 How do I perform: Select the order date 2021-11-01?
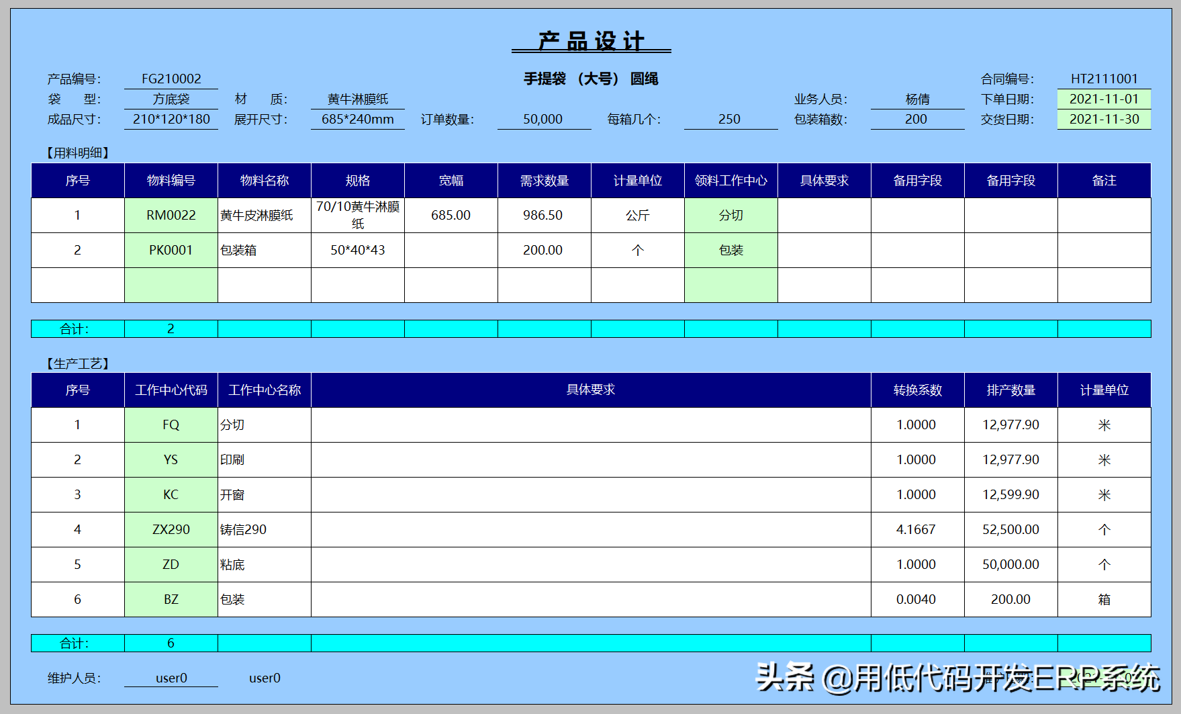click(x=1104, y=99)
